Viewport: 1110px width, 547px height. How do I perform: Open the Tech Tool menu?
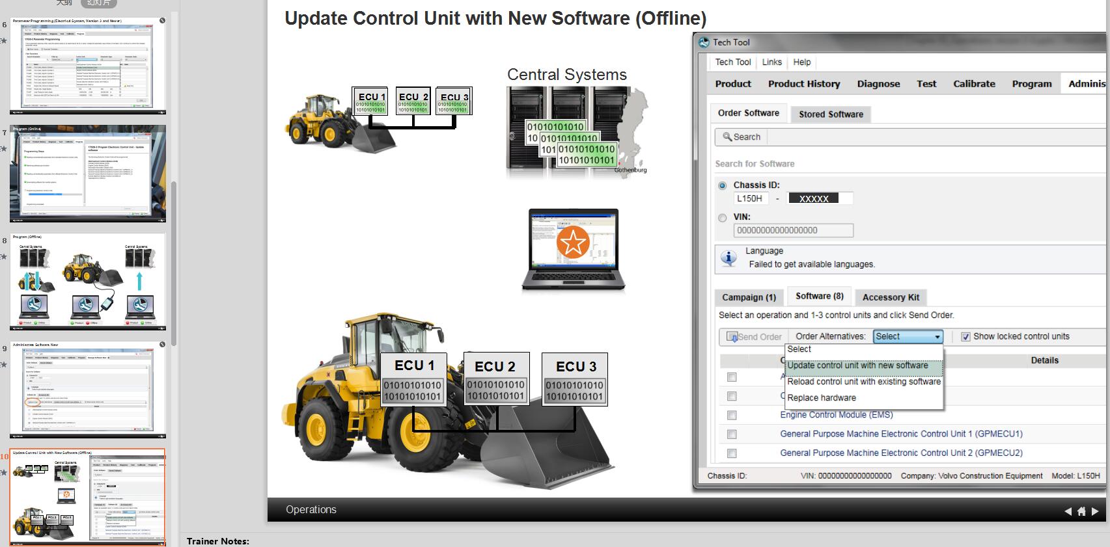[733, 62]
